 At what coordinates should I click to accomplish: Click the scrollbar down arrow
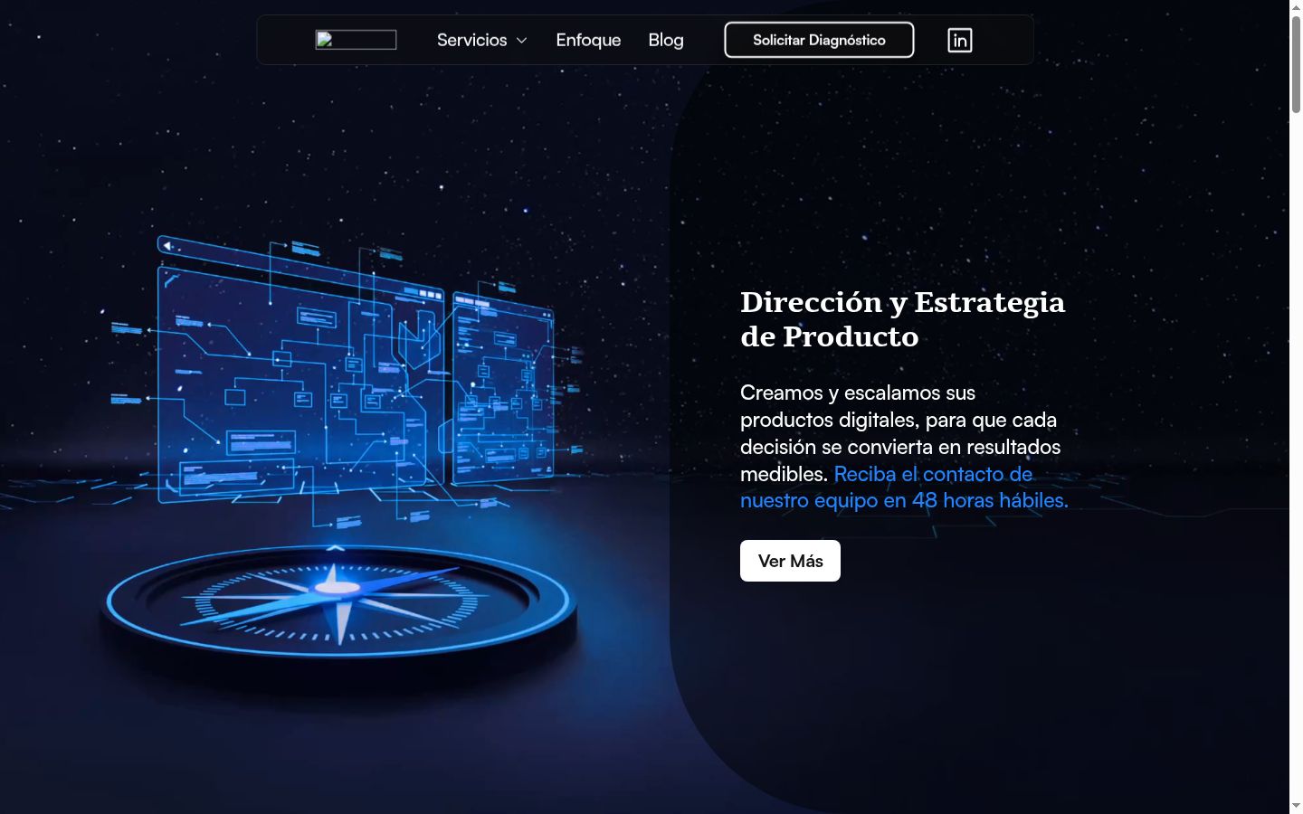click(x=1296, y=806)
